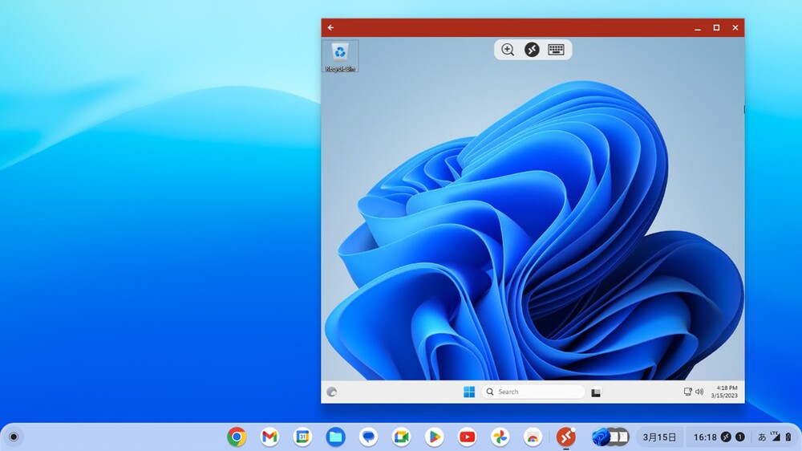
Task: Select the Recycle Bin desktop icon
Action: click(x=340, y=56)
